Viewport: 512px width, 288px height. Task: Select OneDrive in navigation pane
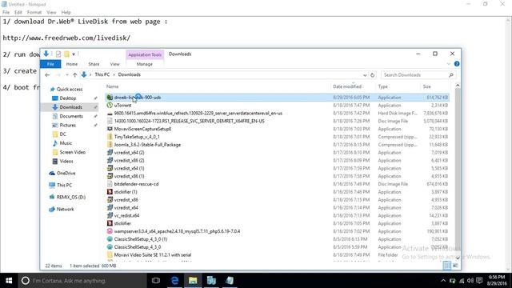click(x=66, y=173)
